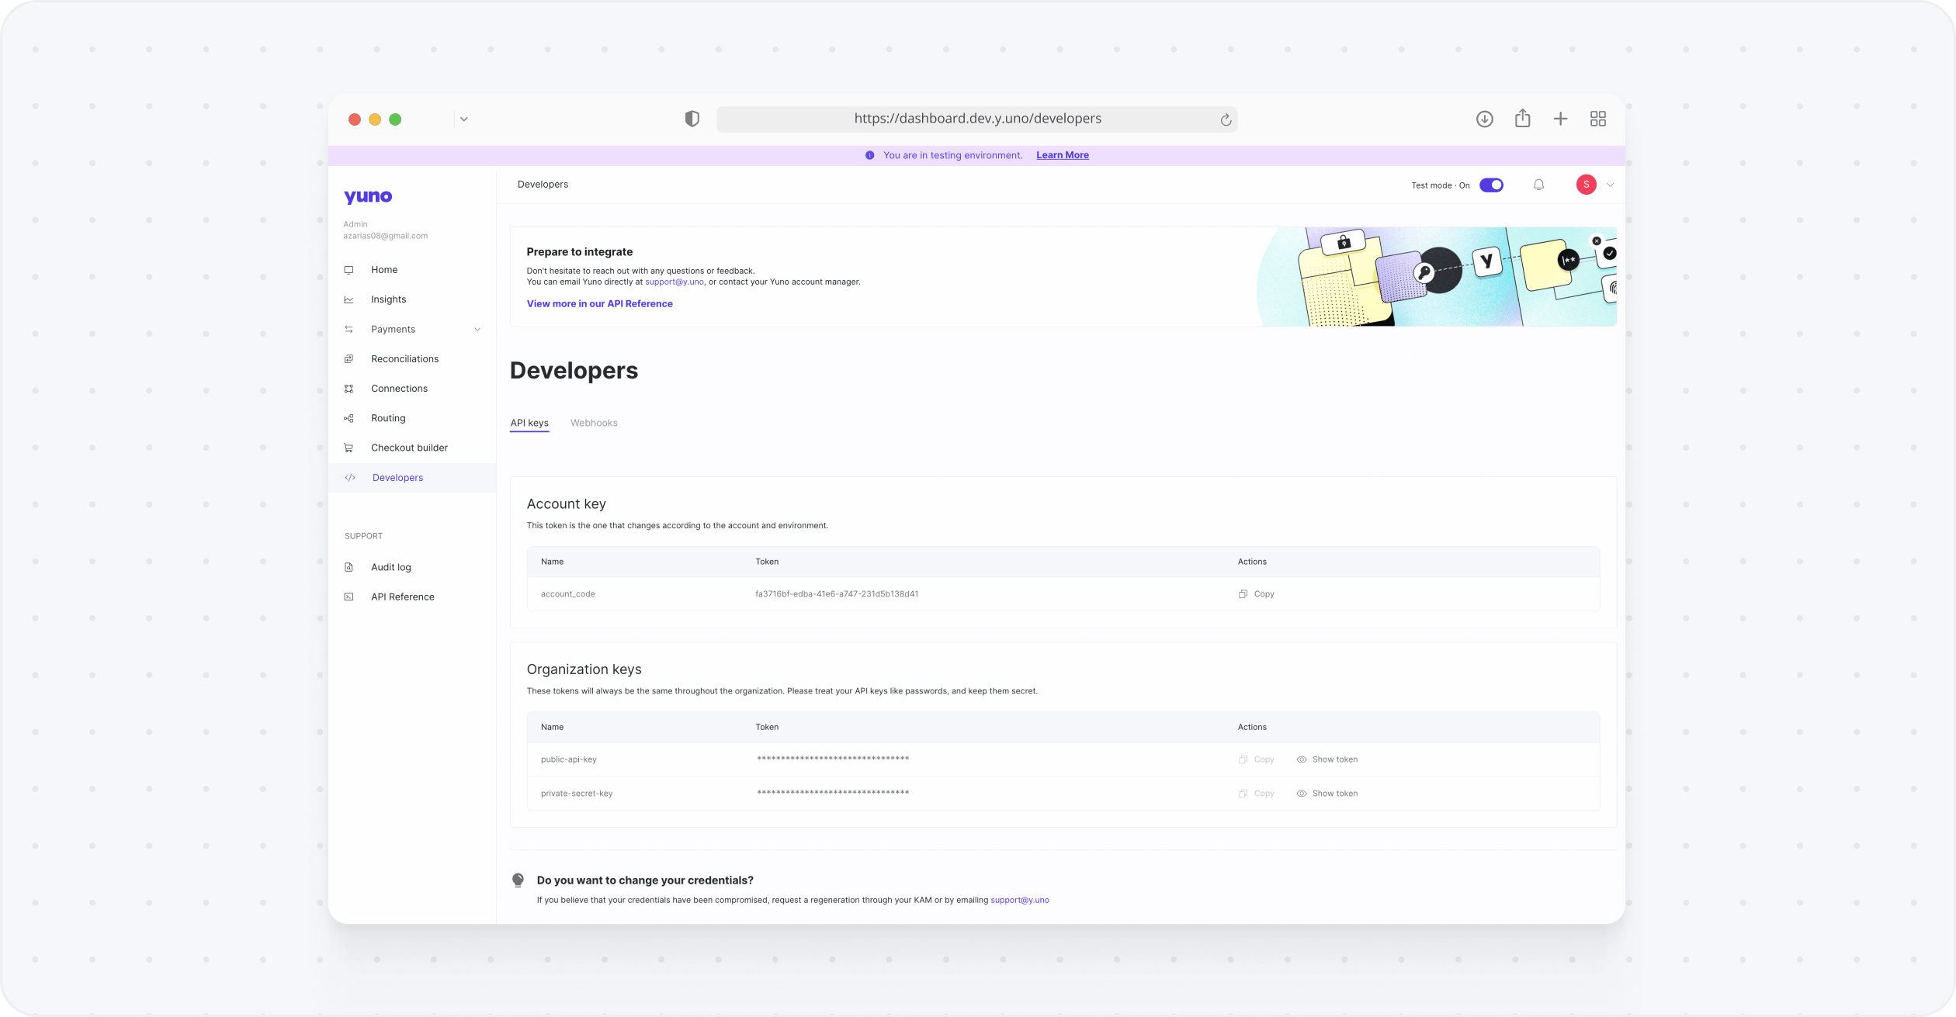
Task: Close the Prepare to integrate banner
Action: tap(1597, 241)
